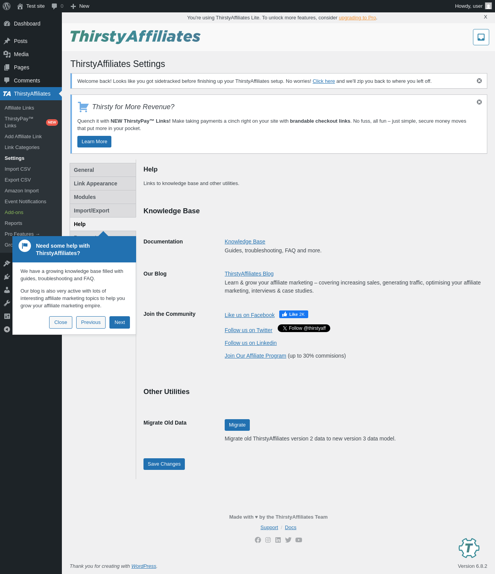Image resolution: width=495 pixels, height=574 pixels.
Task: Click the Migrate button
Action: pyautogui.click(x=237, y=425)
